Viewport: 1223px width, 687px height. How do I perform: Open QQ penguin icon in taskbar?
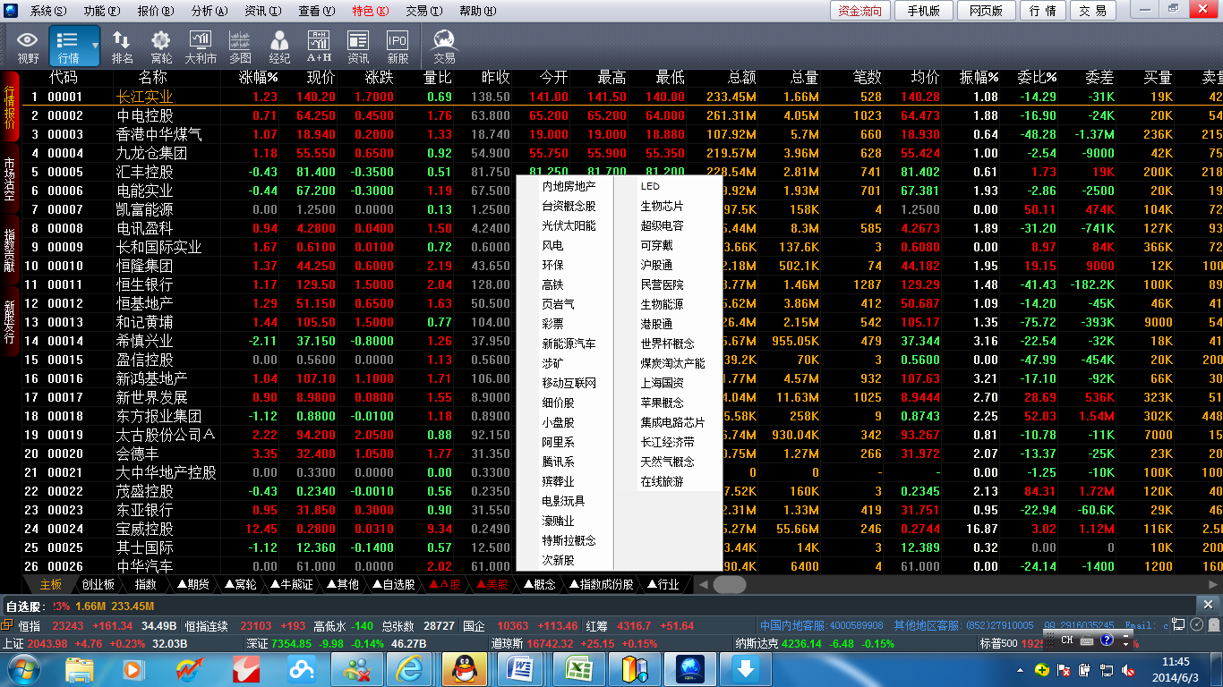click(x=466, y=669)
